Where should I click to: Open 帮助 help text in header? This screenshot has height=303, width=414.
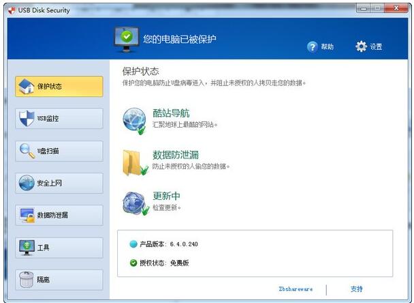pyautogui.click(x=327, y=47)
